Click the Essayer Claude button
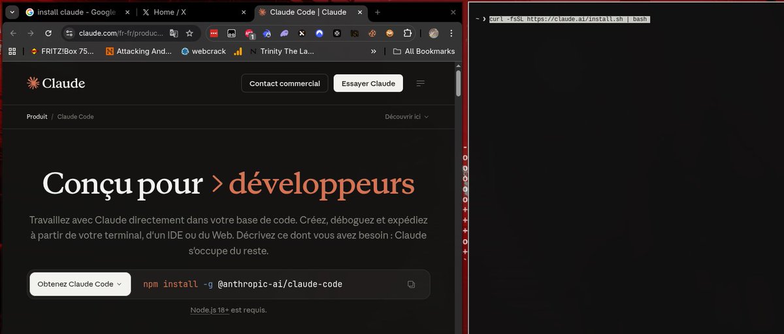Viewport: 784px width, 334px height. 368,83
